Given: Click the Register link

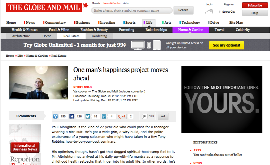Looking at the screenshot, I should pyautogui.click(x=229, y=5).
